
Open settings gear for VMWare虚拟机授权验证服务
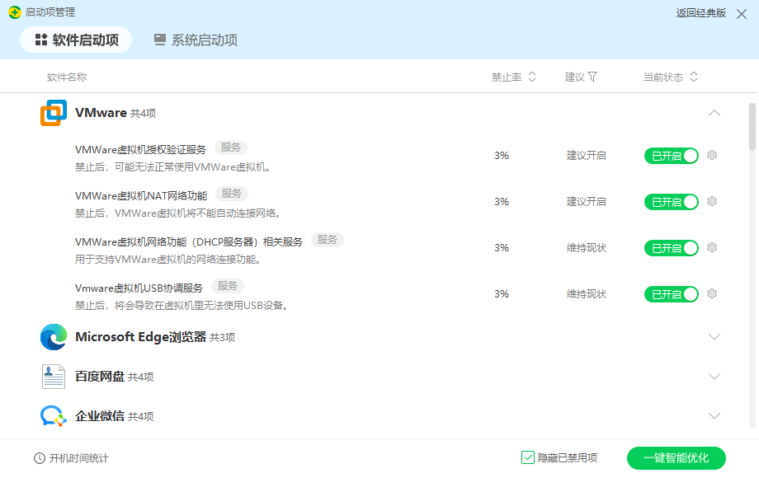[711, 155]
